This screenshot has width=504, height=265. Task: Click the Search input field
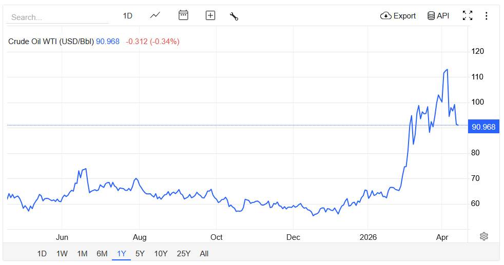(57, 17)
